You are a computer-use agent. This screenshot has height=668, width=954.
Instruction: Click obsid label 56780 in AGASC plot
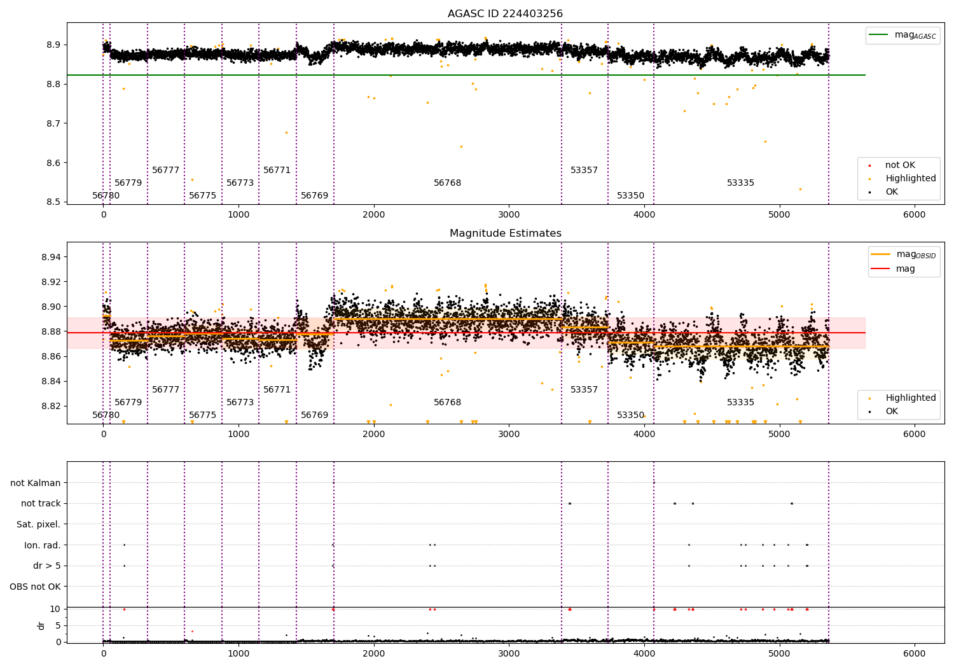(x=106, y=196)
